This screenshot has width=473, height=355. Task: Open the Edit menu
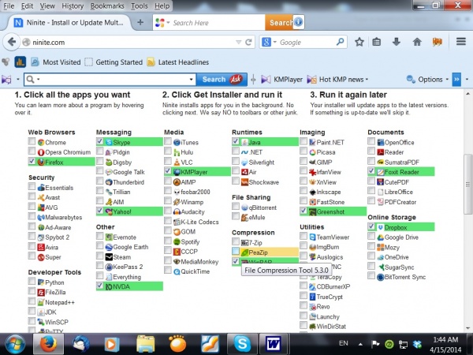(27, 6)
